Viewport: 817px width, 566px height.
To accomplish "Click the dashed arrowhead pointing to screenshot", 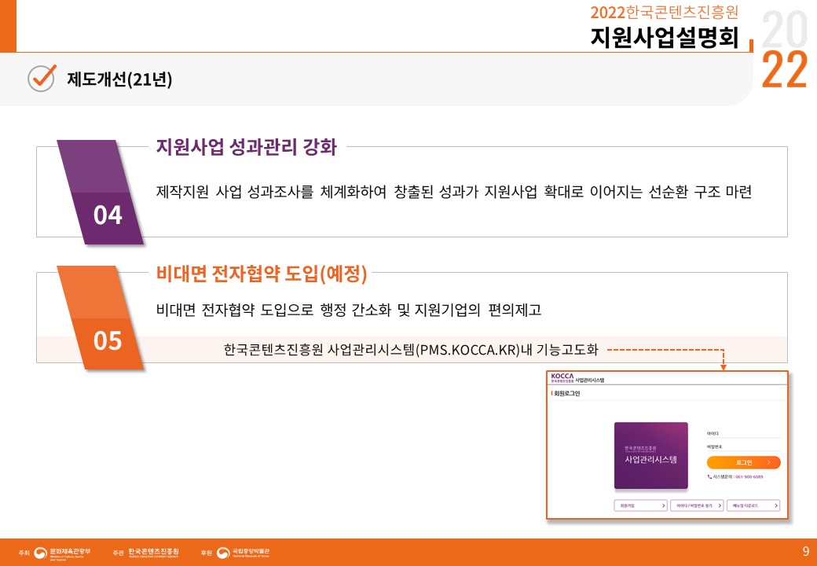I will tap(724, 367).
